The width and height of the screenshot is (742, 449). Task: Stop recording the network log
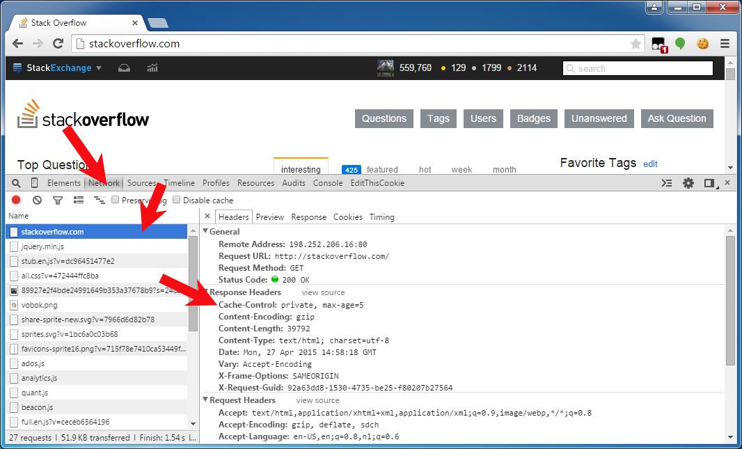15,200
